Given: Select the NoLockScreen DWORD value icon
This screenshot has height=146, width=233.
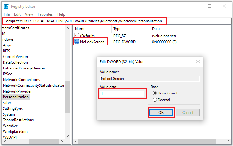Looking at the screenshot, I should 77,42.
